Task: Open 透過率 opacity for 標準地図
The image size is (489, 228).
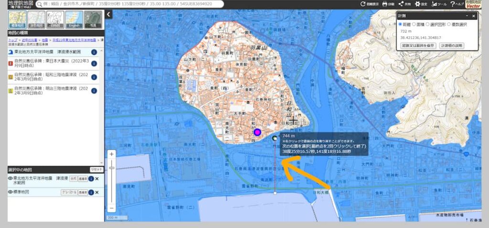Action: pos(83,192)
